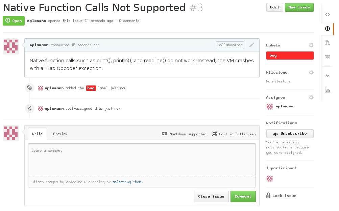The width and height of the screenshot is (339, 211).
Task: Toggle notifications with the Unsubscribe button
Action: [290, 134]
